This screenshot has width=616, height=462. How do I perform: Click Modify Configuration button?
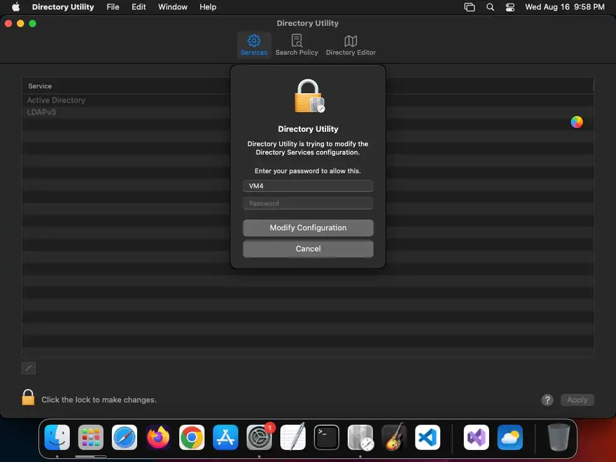(308, 228)
